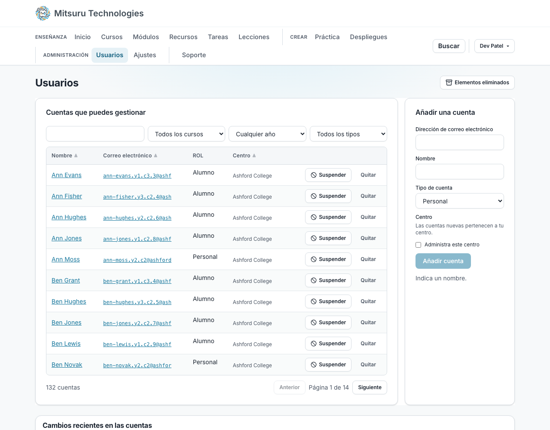Screen dimensions: 550x430
Task: Focus the Dirección de correo electrónico field
Action: click(460, 142)
